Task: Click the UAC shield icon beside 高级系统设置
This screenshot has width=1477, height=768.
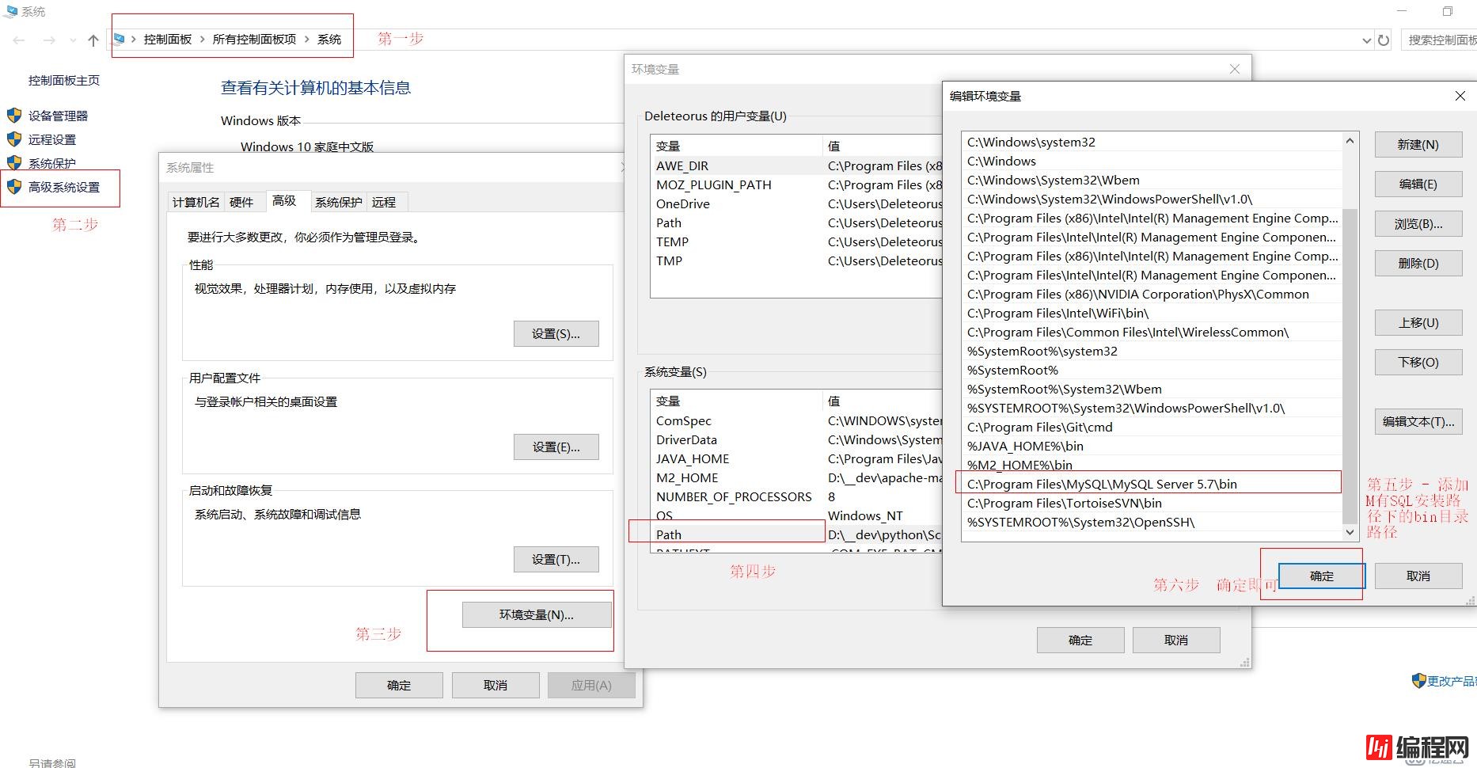Action: pos(14,188)
